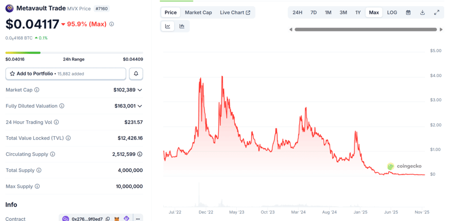Click the Info section heading
Viewport: 449px width, 221px height.
[11, 205]
